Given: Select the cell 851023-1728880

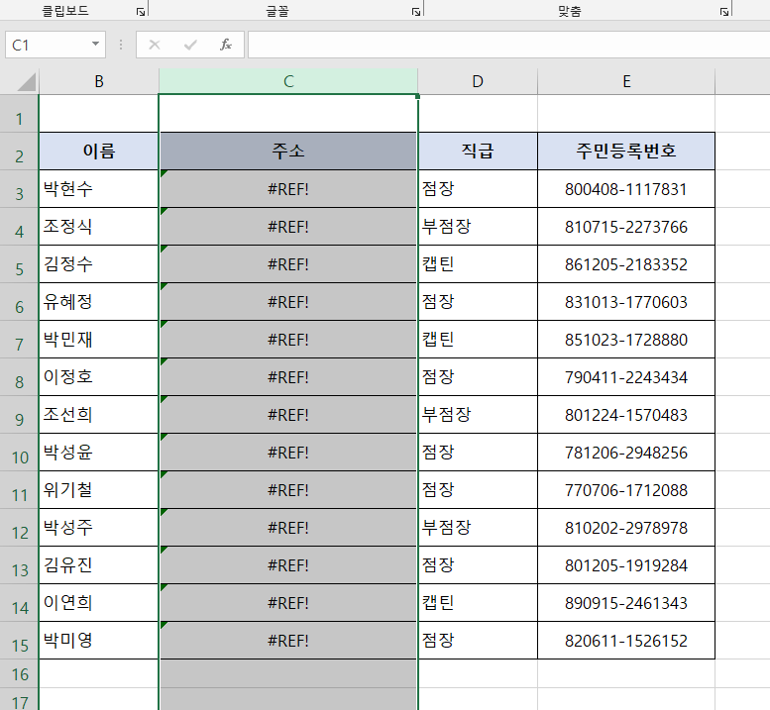Looking at the screenshot, I should [x=626, y=340].
